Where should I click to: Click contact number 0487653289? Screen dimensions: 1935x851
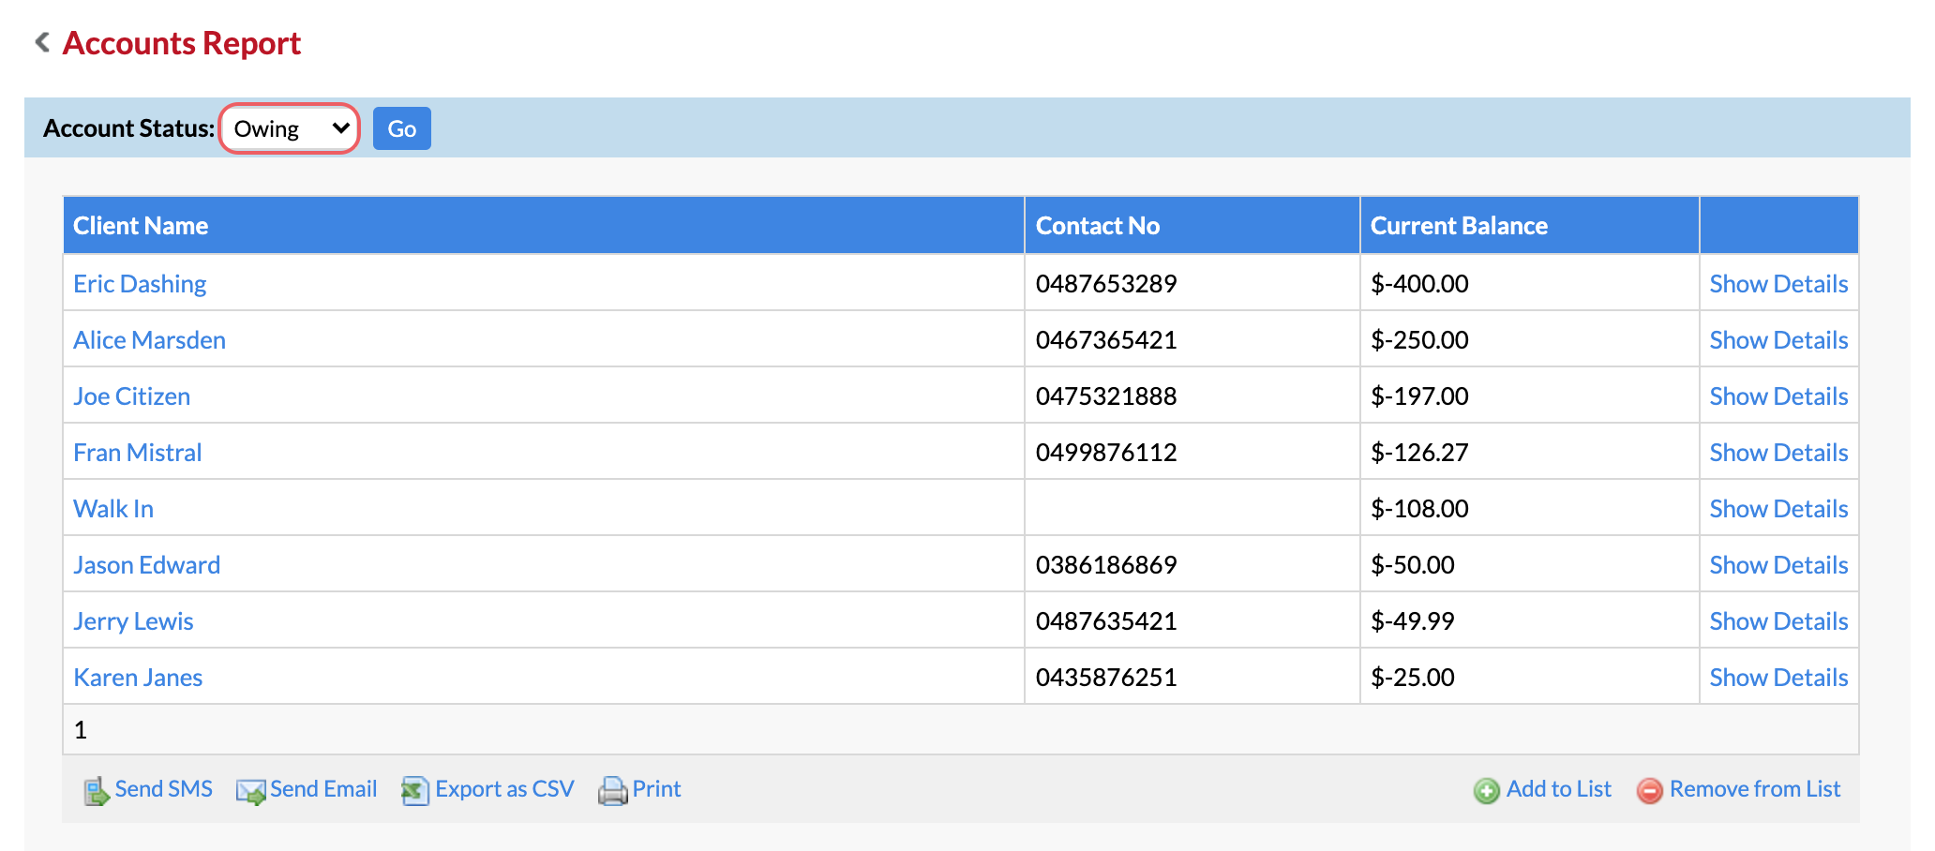1106,284
